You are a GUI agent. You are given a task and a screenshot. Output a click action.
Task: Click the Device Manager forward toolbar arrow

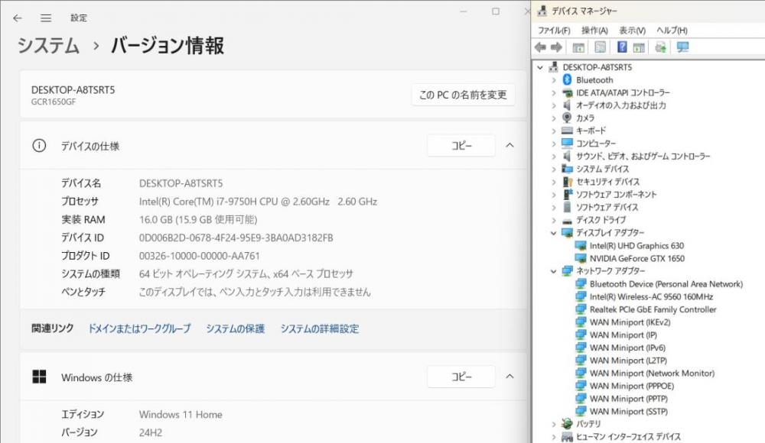pos(556,47)
